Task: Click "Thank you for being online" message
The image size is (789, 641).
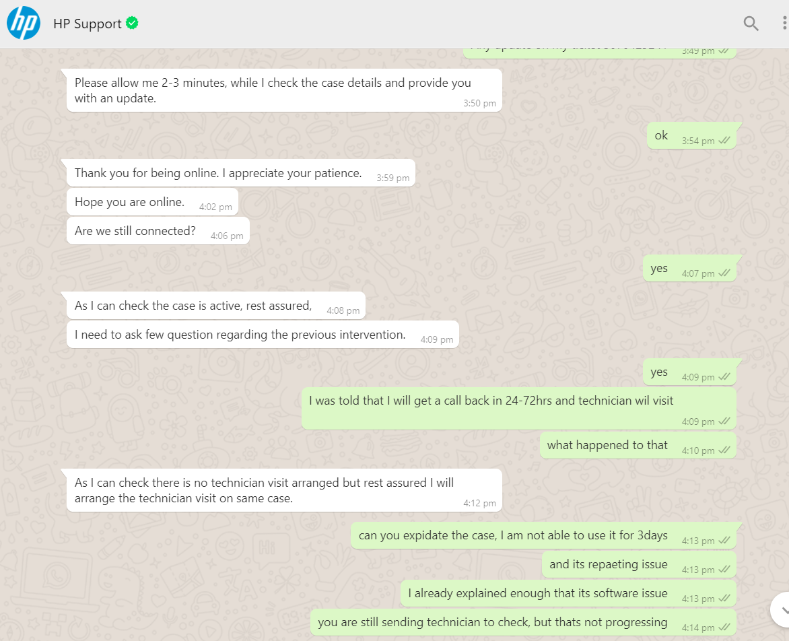Action: (218, 173)
